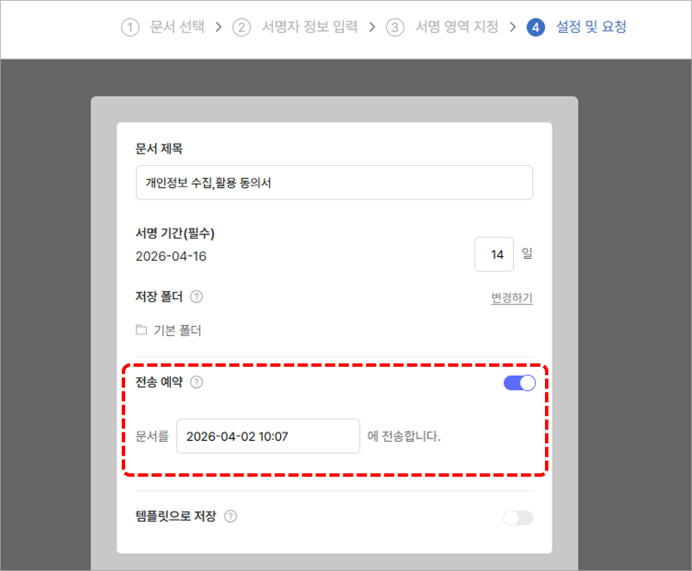Click the 문서를 text before date field
This screenshot has width=692, height=571.
(152, 436)
